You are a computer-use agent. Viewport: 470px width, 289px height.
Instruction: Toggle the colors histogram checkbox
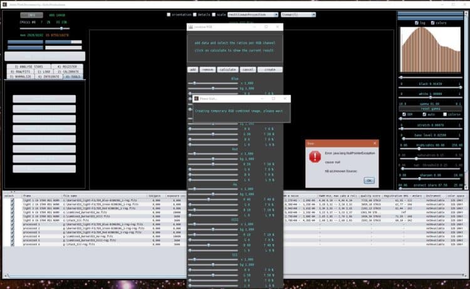tap(432, 23)
